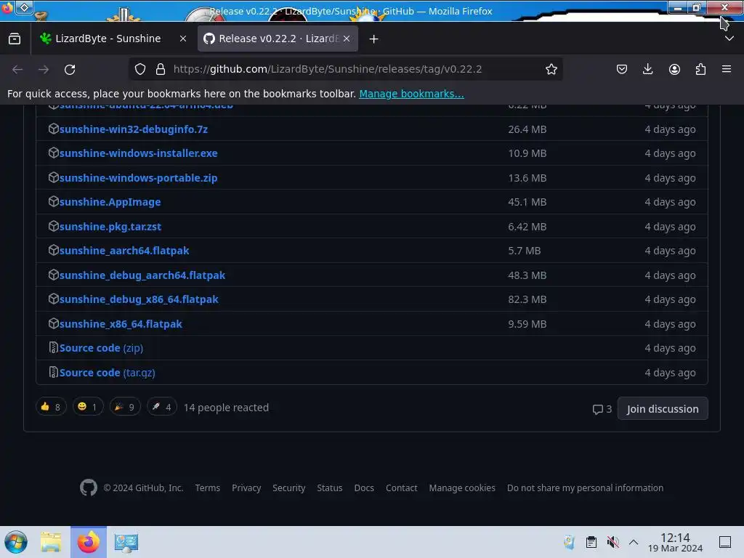
Task: Toggle the rocket reaction
Action: point(162,407)
